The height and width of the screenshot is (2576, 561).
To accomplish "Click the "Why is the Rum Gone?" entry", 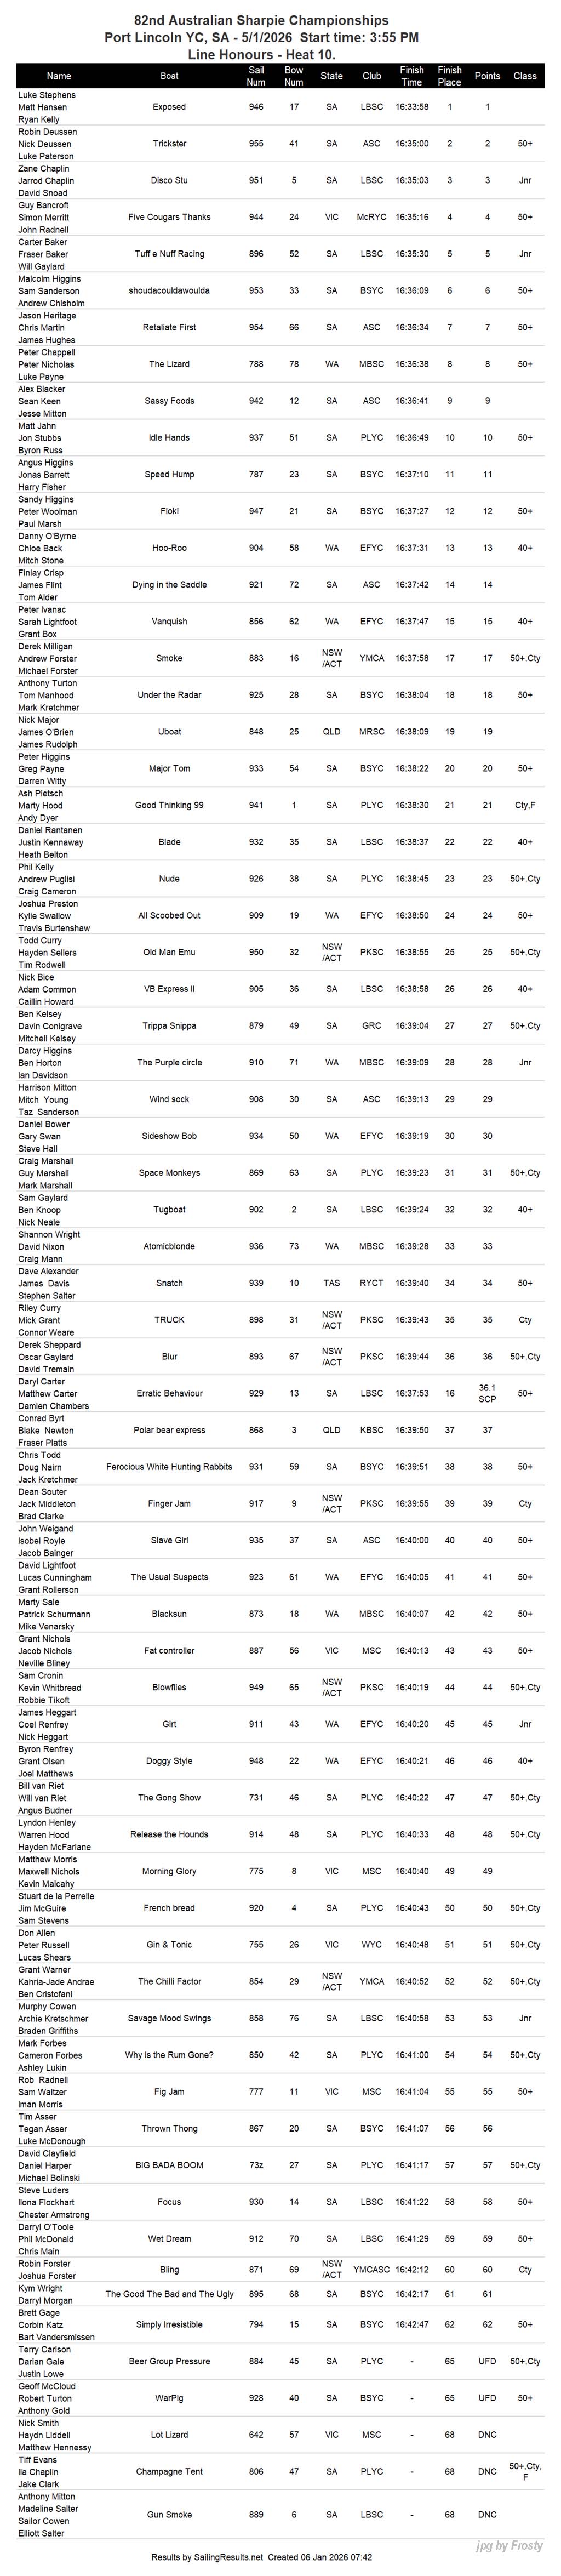I will [169, 2055].
